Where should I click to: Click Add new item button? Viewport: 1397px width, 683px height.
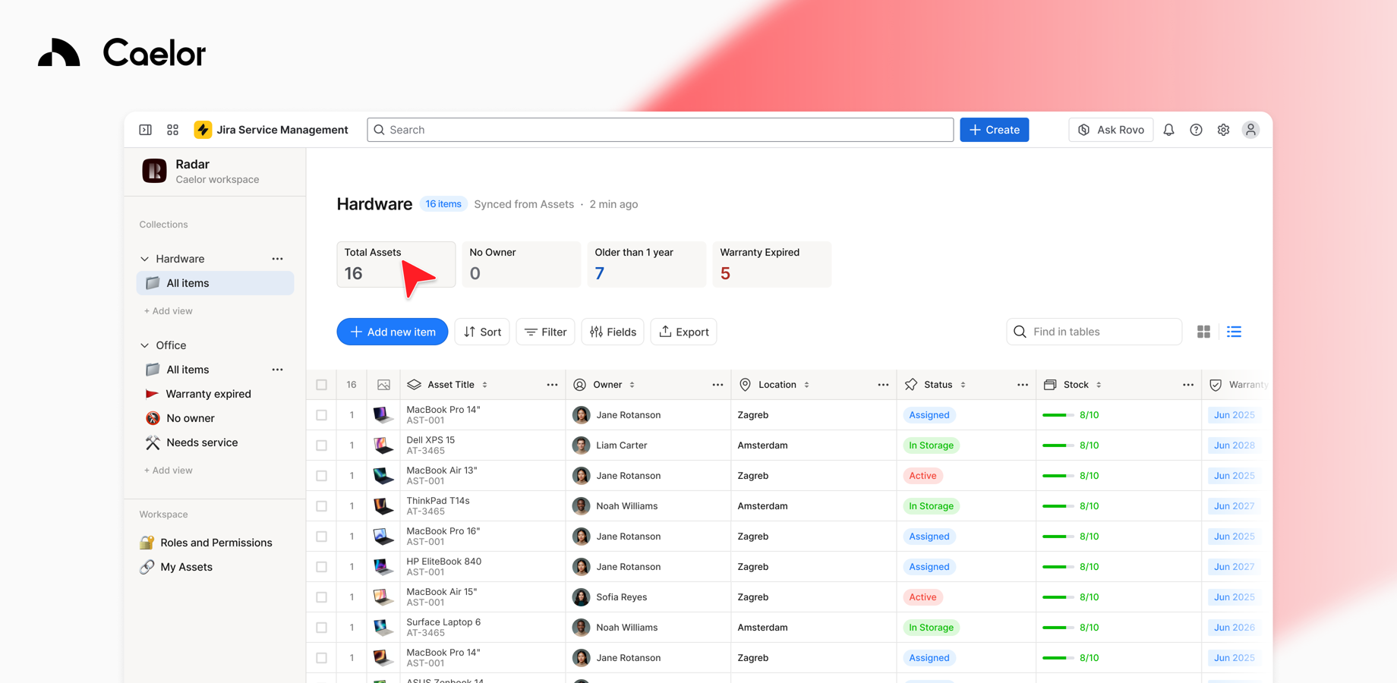[393, 332]
